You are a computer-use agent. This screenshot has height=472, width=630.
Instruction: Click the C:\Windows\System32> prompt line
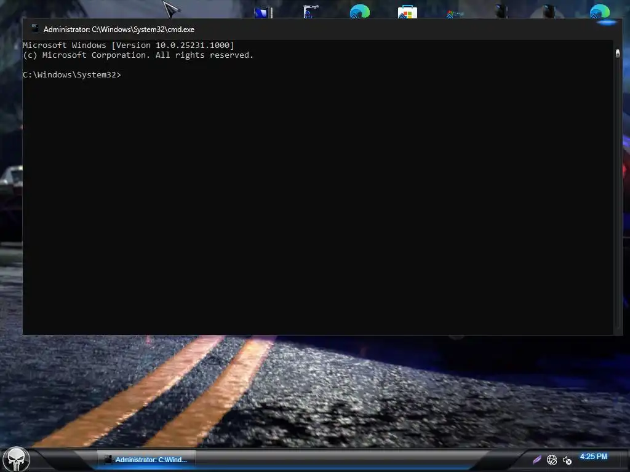pyautogui.click(x=72, y=74)
